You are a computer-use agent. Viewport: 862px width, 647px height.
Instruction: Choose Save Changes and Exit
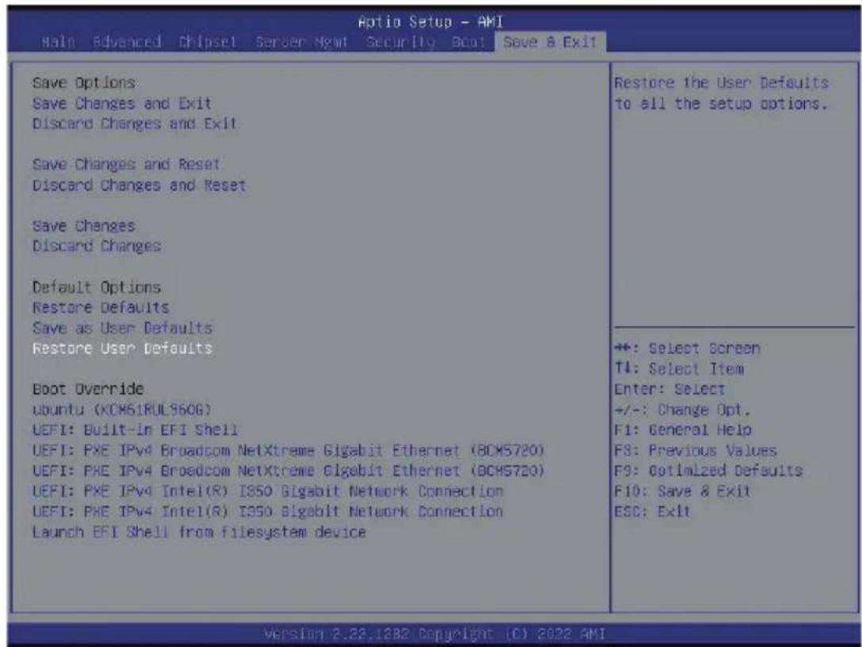click(x=122, y=103)
